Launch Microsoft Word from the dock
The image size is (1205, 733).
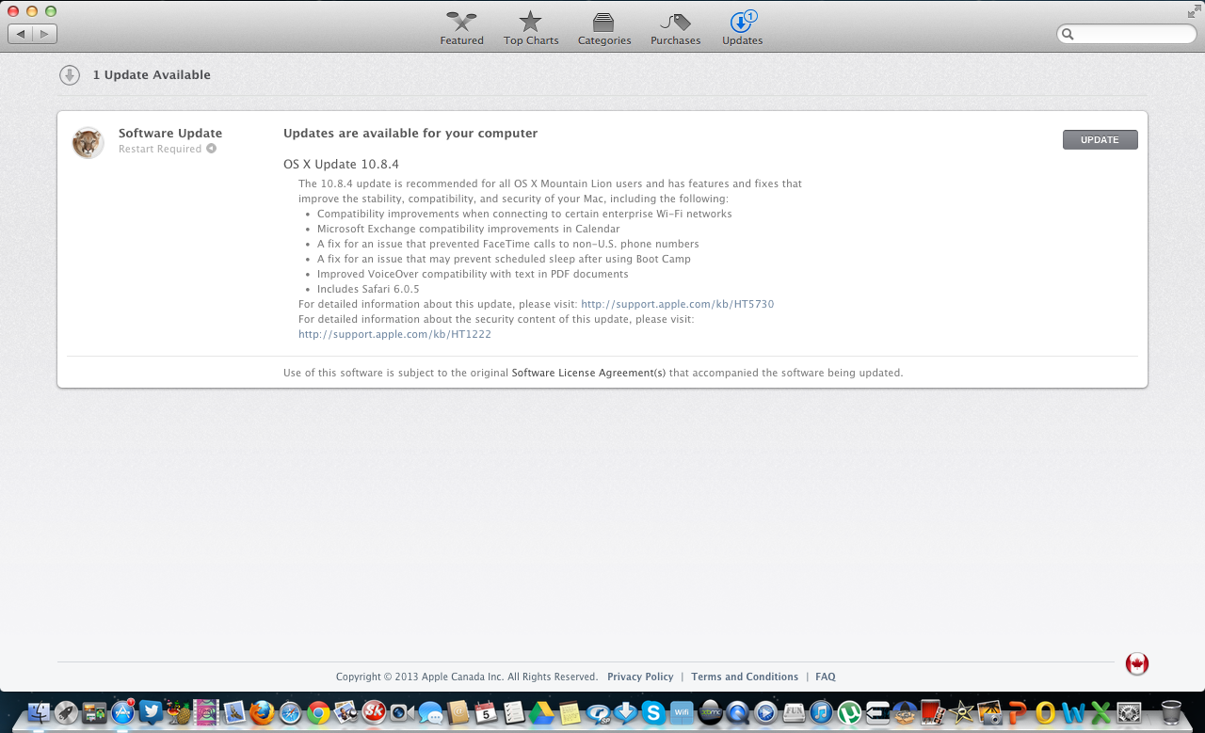[1073, 712]
